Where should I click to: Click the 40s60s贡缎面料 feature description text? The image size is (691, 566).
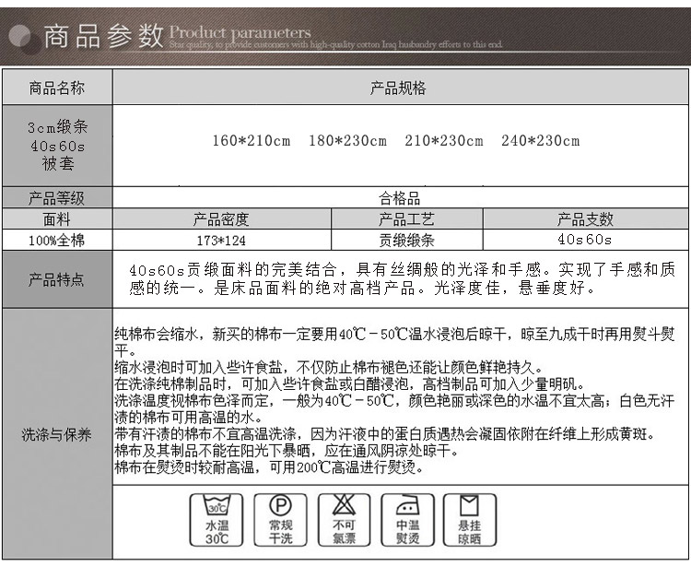(x=402, y=278)
